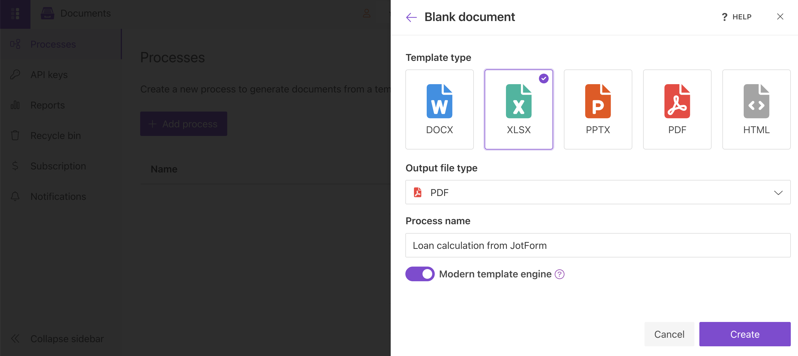
Task: Click Collapse sidebar
Action: (x=58, y=339)
